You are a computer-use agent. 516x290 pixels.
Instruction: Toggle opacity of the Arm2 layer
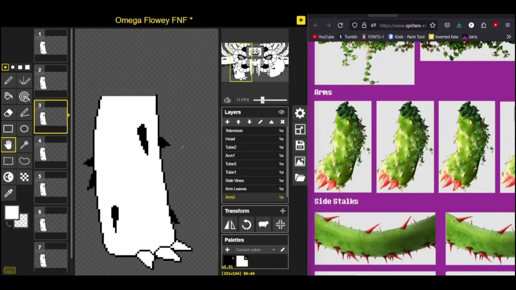tap(281, 197)
